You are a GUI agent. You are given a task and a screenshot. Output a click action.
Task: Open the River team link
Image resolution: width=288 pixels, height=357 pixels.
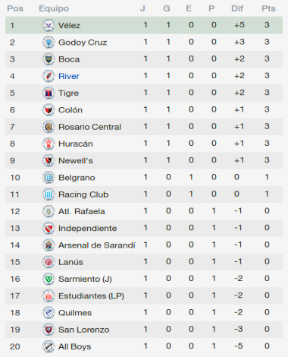[x=69, y=76]
